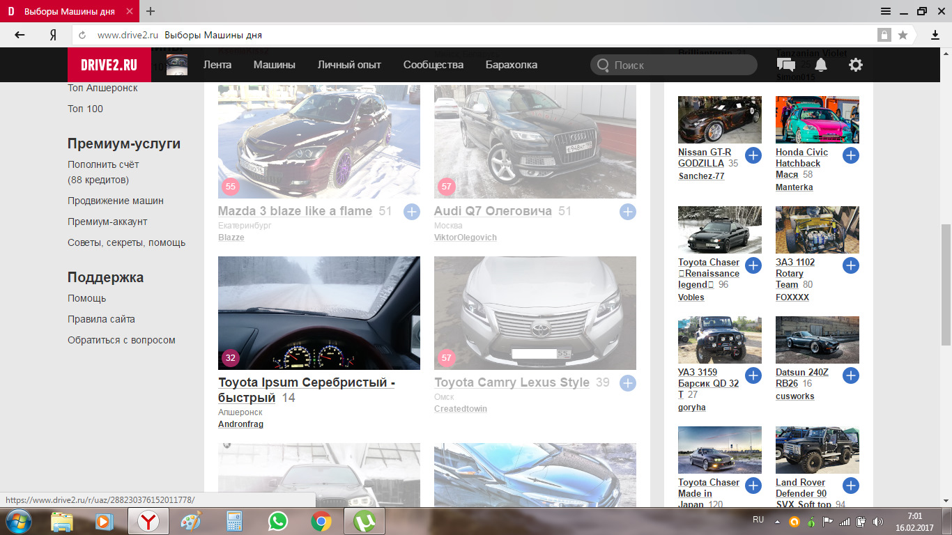The height and width of the screenshot is (535, 952).
Task: Open a new browser tab
Action: pos(151,11)
